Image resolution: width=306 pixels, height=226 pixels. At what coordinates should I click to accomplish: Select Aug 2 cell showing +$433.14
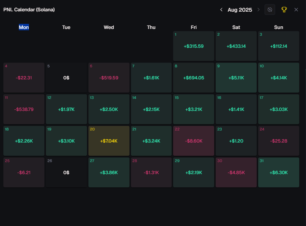click(x=236, y=46)
